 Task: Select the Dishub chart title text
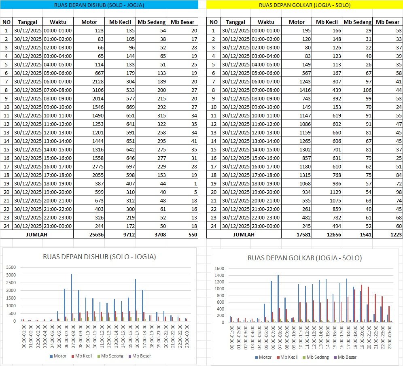100,257
